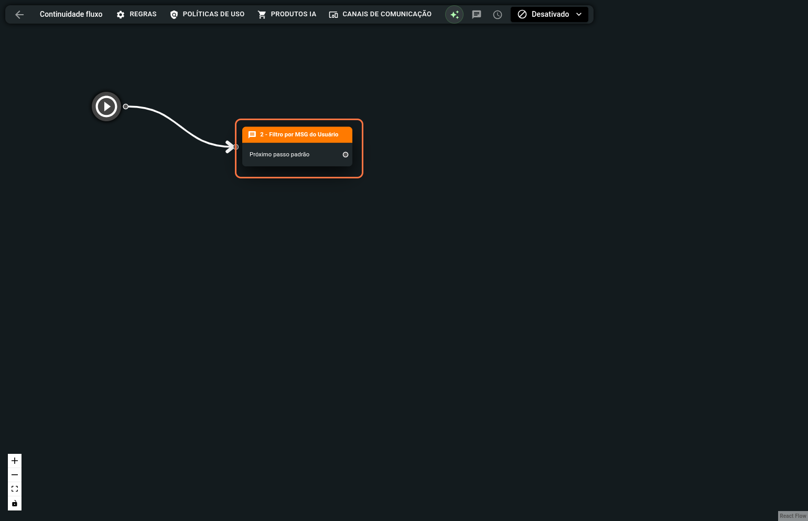Fit the flow view to screen
The image size is (808, 521).
pyautogui.click(x=15, y=489)
